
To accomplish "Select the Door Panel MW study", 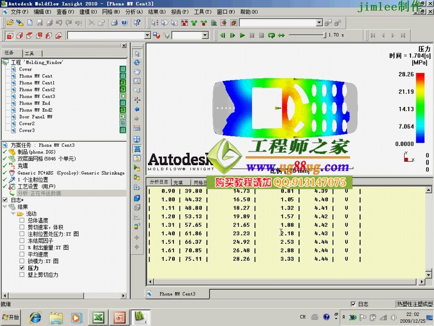I will (39, 117).
